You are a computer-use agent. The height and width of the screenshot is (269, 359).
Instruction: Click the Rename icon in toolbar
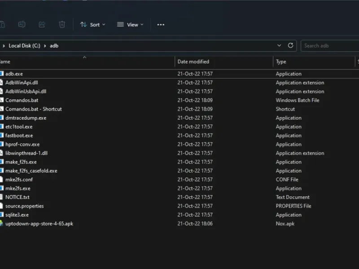click(x=22, y=25)
